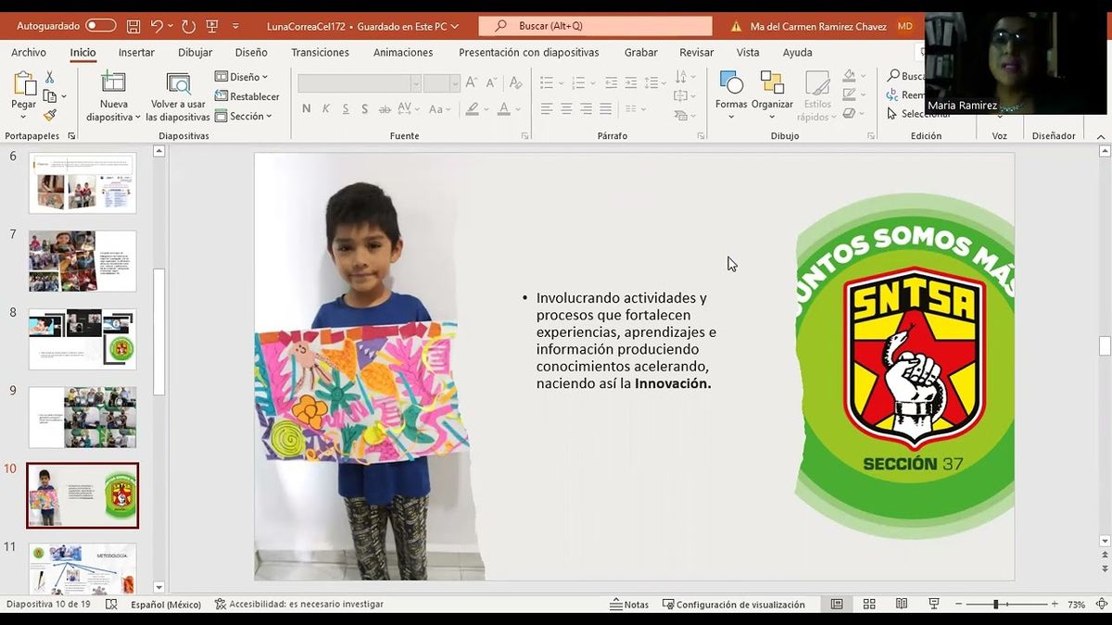Viewport: 1112px width, 625px height.
Task: Click the Restablecer button
Action: coord(246,96)
